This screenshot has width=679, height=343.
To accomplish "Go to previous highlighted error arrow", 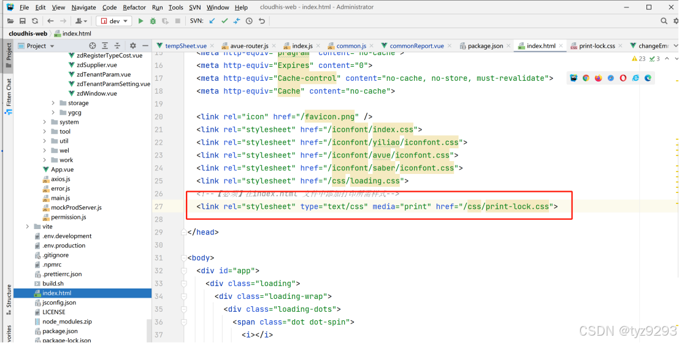I will point(667,58).
